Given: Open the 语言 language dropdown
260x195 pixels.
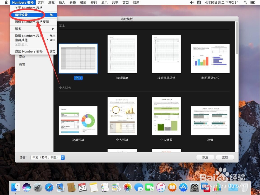Looking at the screenshot, I should click(48, 157).
